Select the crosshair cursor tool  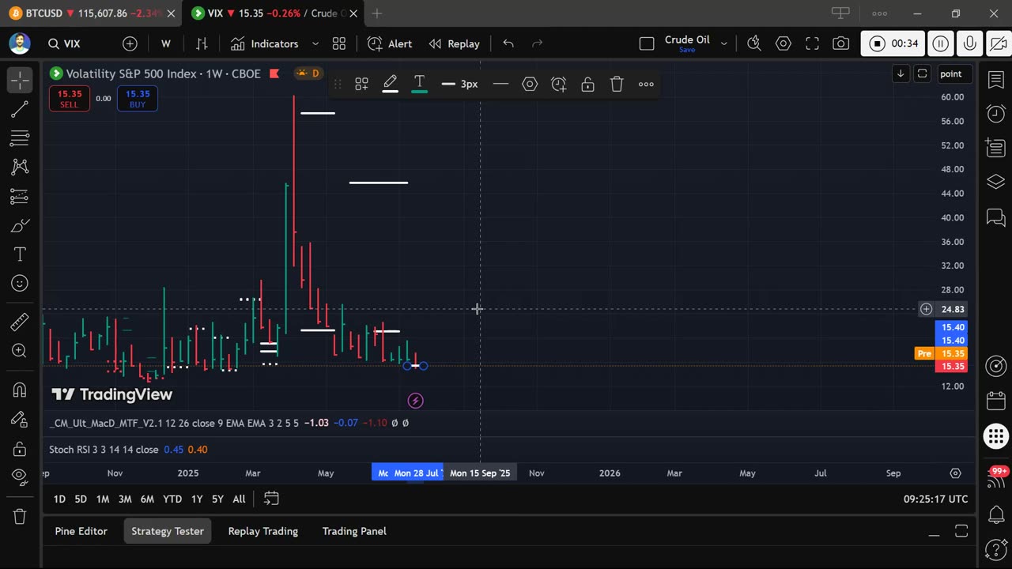[x=20, y=79]
